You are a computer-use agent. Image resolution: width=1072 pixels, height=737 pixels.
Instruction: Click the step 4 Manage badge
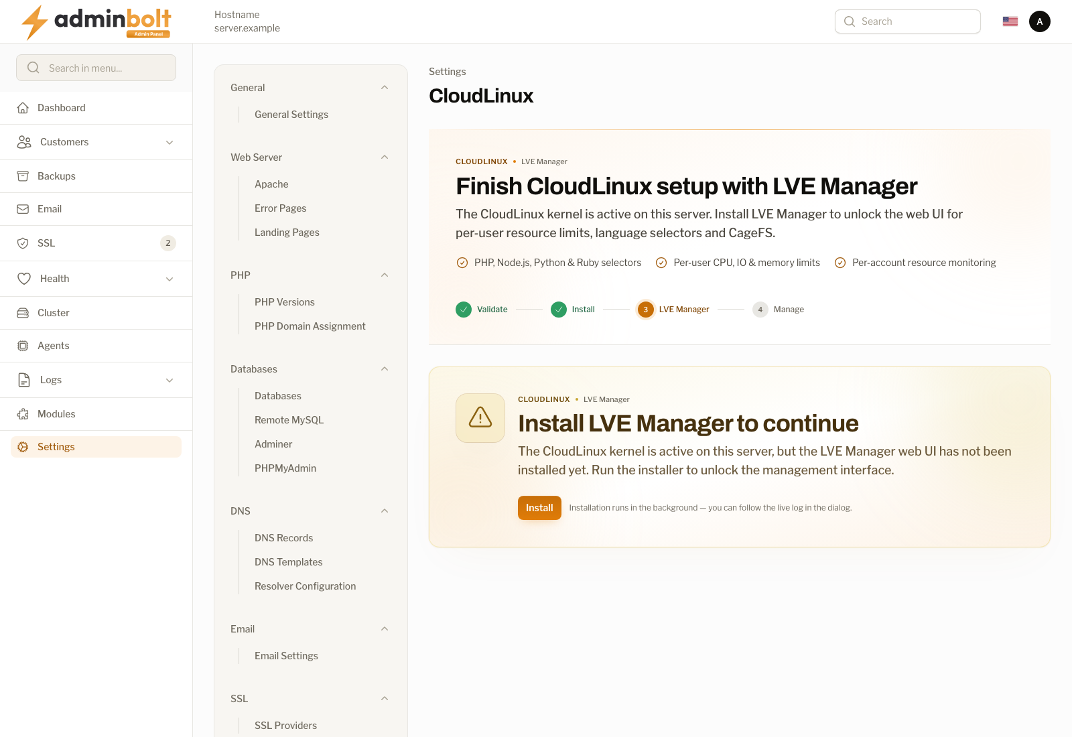pyautogui.click(x=760, y=310)
